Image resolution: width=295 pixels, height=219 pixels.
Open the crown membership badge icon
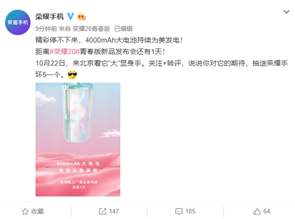[81, 17]
